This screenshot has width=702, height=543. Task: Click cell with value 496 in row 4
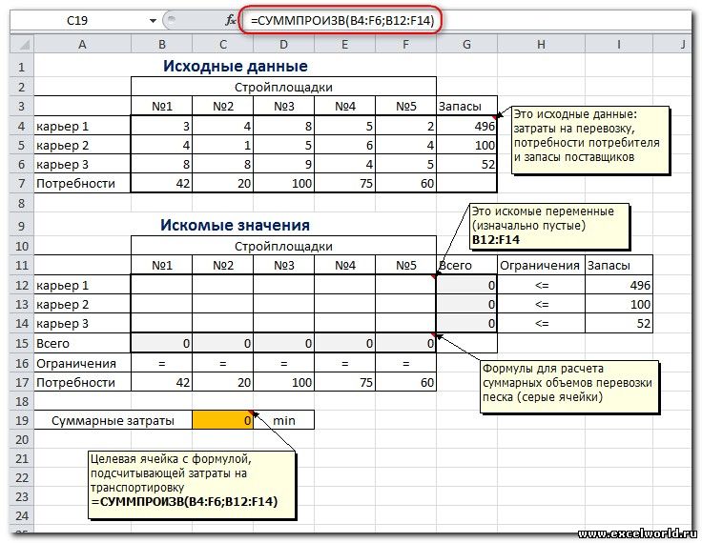click(466, 126)
